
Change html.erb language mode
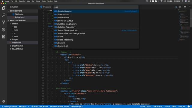pos(182,106)
